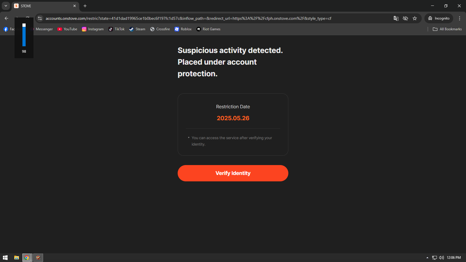Screen dimensions: 466x262
Task: Open the Riot Games bookmark
Action: [209, 29]
